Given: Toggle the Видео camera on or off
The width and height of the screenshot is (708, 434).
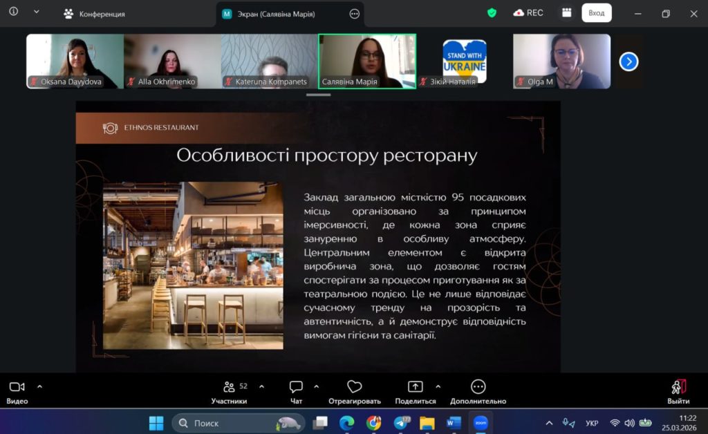Looking at the screenshot, I should pos(17,388).
